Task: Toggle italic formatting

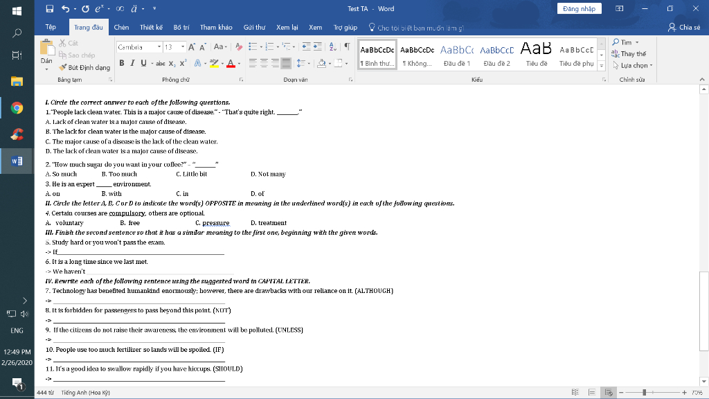Action: coord(132,63)
